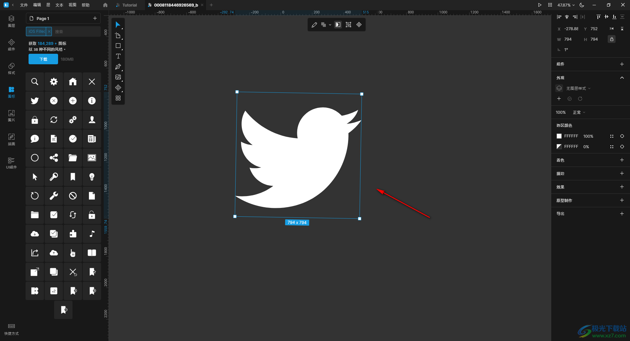Image resolution: width=630 pixels, height=341 pixels.
Task: Pick the music note icon from library
Action: pos(92,234)
